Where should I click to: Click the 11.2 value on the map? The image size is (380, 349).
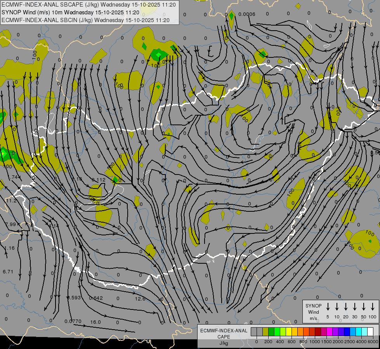pyautogui.click(x=11, y=201)
